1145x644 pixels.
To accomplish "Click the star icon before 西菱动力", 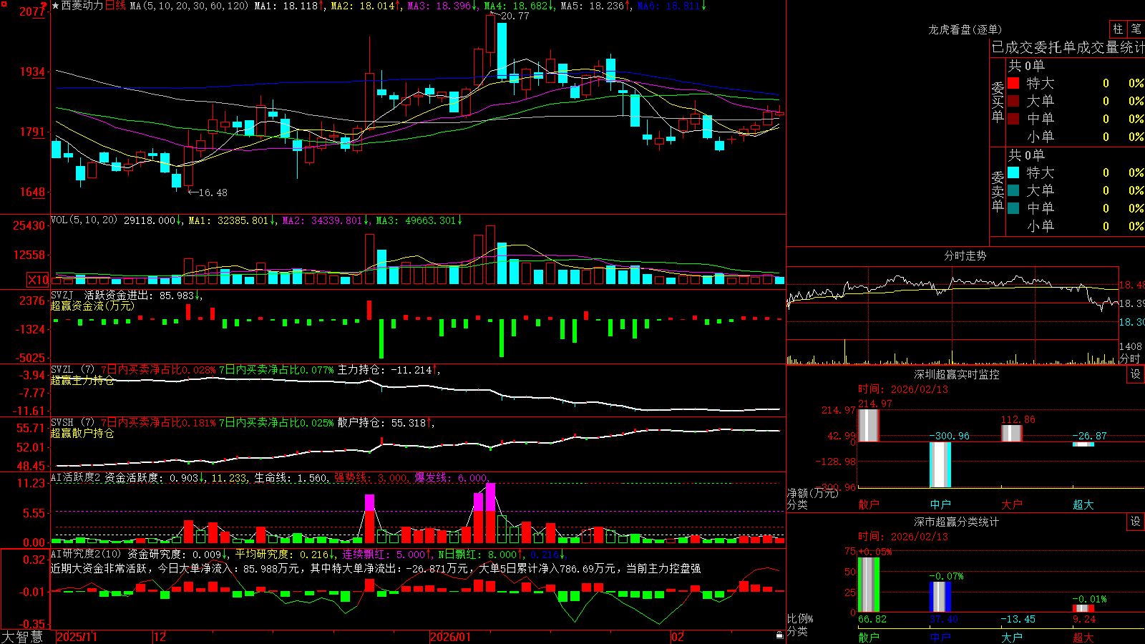I will click(x=55, y=6).
